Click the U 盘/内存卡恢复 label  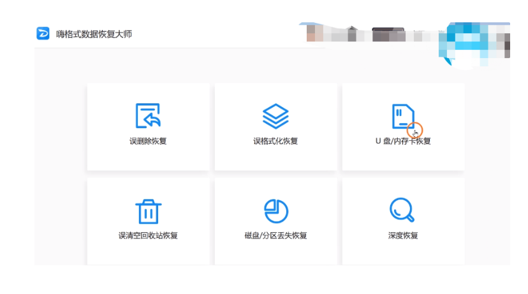pos(403,141)
